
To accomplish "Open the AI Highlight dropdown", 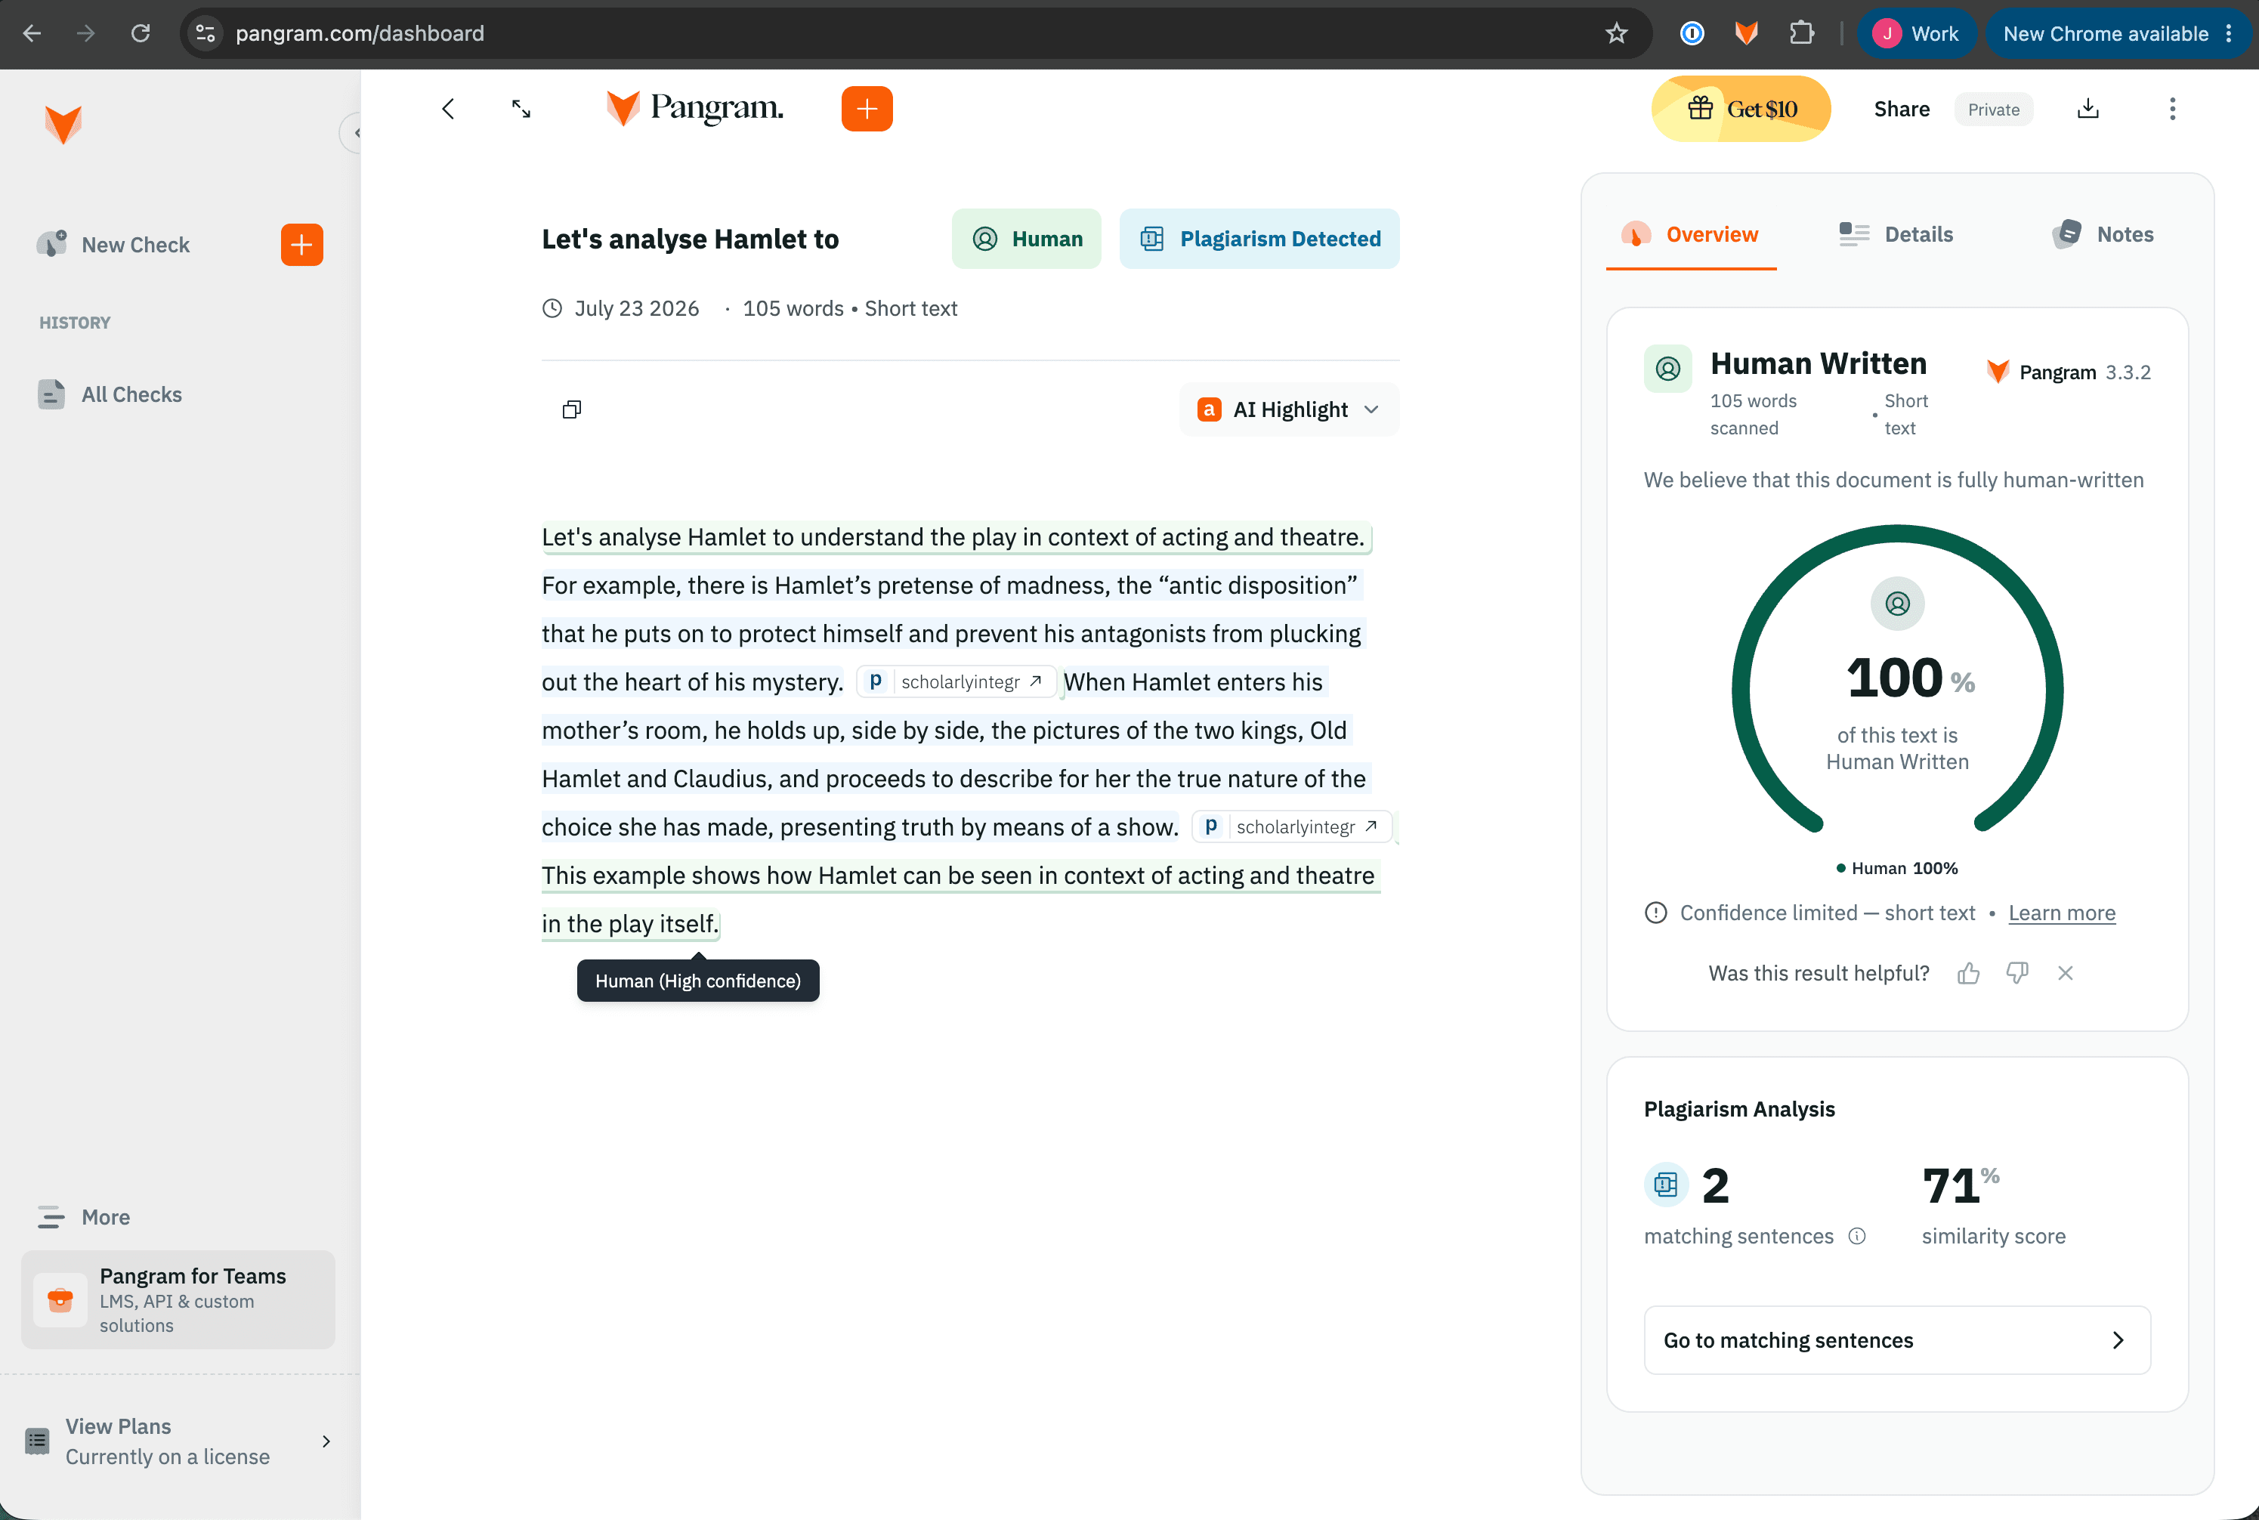I will point(1288,410).
